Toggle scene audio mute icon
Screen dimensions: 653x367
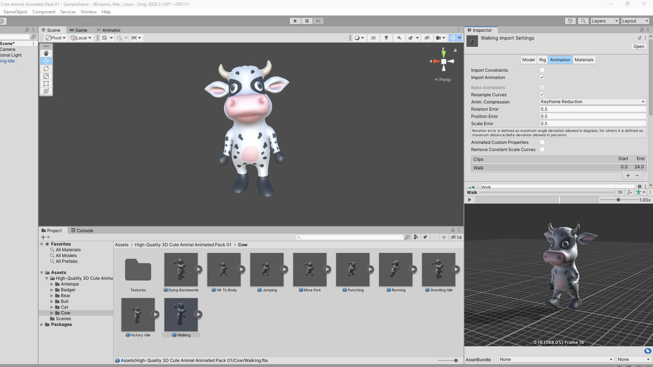pyautogui.click(x=399, y=38)
